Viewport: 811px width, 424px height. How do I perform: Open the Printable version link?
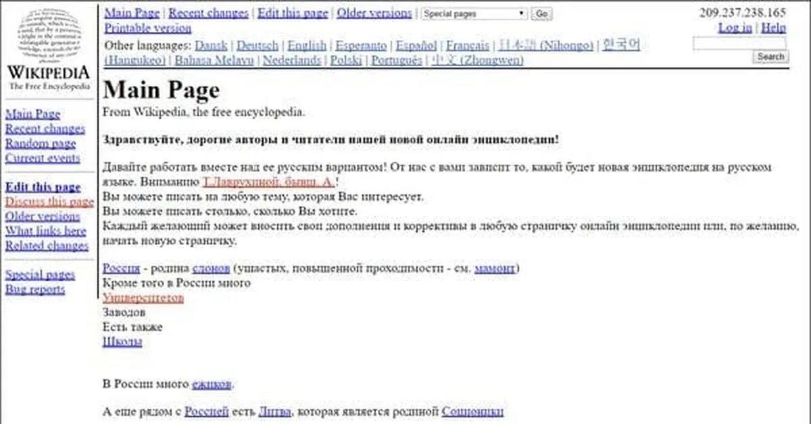pos(147,28)
